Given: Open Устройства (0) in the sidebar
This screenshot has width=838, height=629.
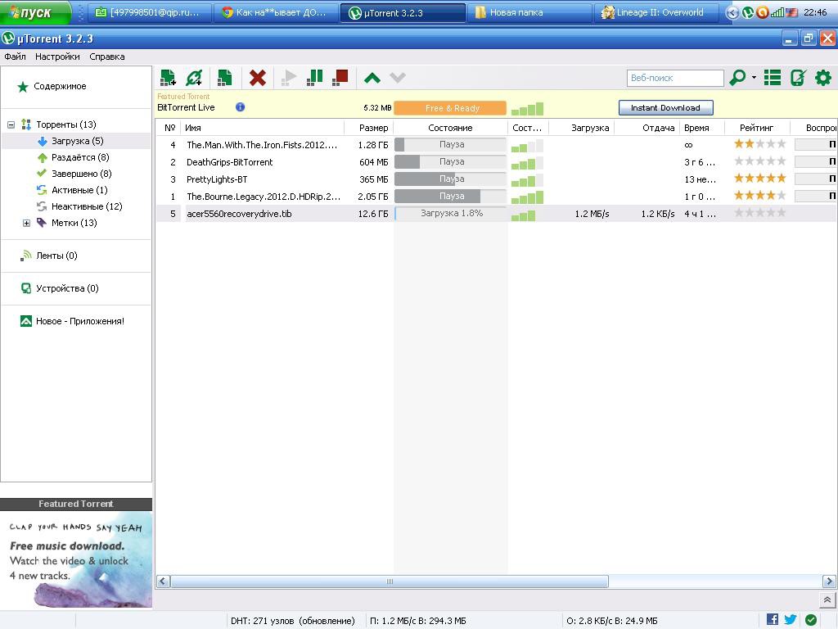Looking at the screenshot, I should point(67,288).
